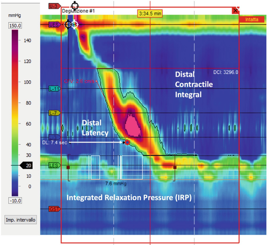Image resolution: width=269 pixels, height=245 pixels.
Task: Close the Deglutizione #1 swallow frame
Action: pos(235,11)
